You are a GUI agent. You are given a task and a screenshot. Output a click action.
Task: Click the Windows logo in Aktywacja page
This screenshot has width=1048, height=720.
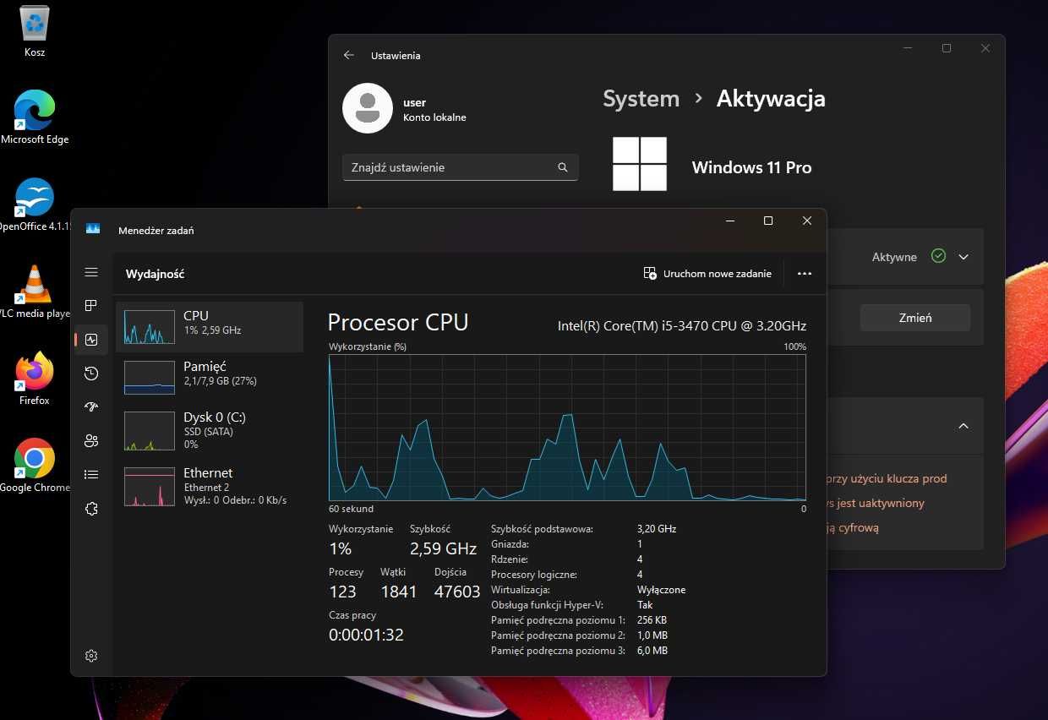640,164
